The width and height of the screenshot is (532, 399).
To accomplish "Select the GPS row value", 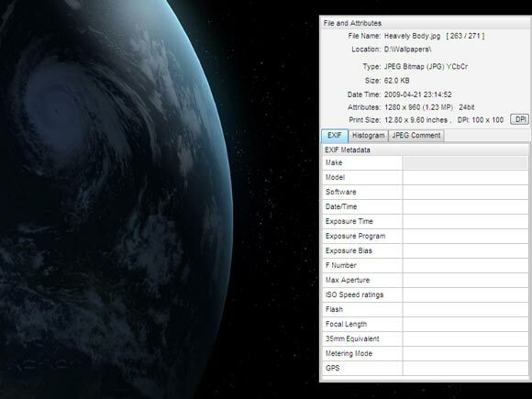I will tap(465, 368).
